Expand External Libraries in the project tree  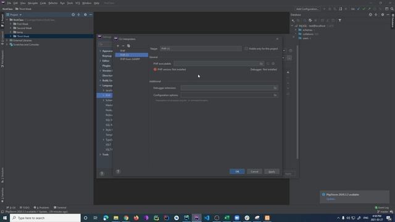click(x=7, y=40)
